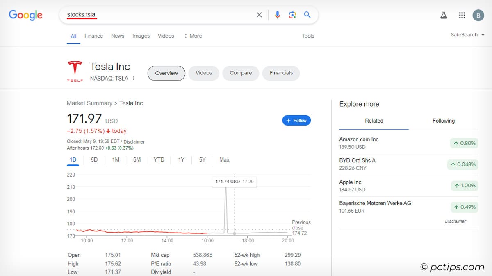Select the Compare chip for Tesla

241,73
